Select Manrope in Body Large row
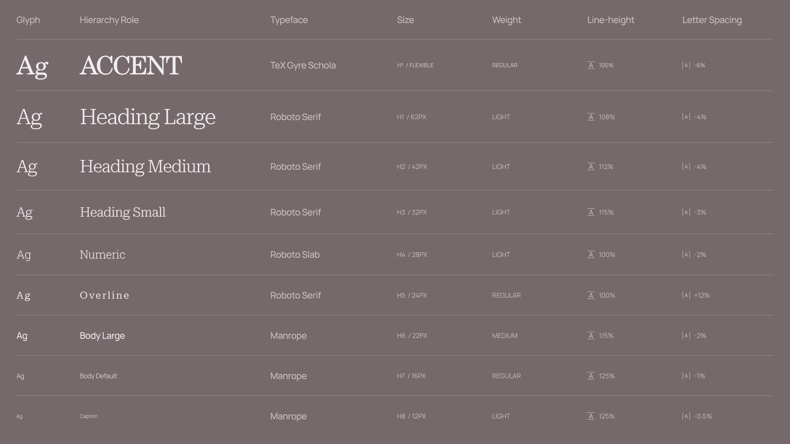Viewport: 790px width, 444px height. [x=288, y=336]
